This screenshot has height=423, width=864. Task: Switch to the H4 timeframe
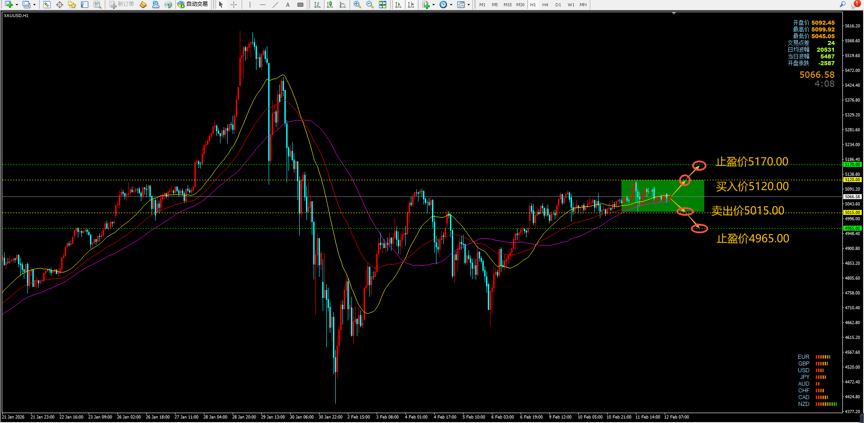545,5
